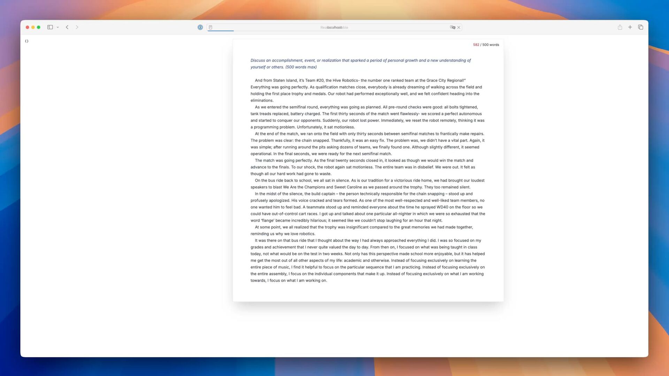Click the 582 / 500 words counter
Viewport: 669px width, 376px height.
pos(486,45)
